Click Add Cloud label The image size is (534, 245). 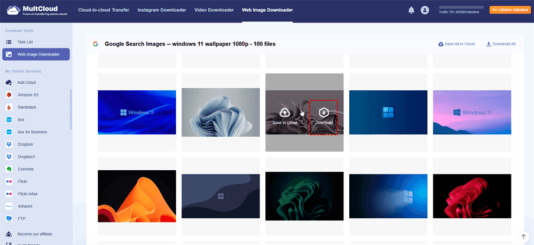(27, 82)
